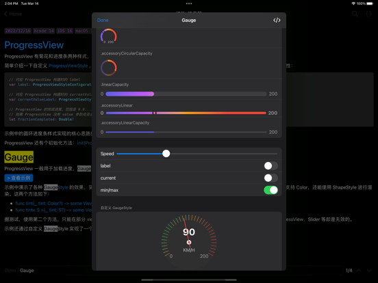
Task: Open the multitasking three-dots menu
Action: click(189, 3)
